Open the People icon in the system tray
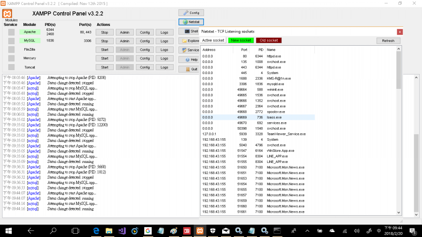 point(293,231)
